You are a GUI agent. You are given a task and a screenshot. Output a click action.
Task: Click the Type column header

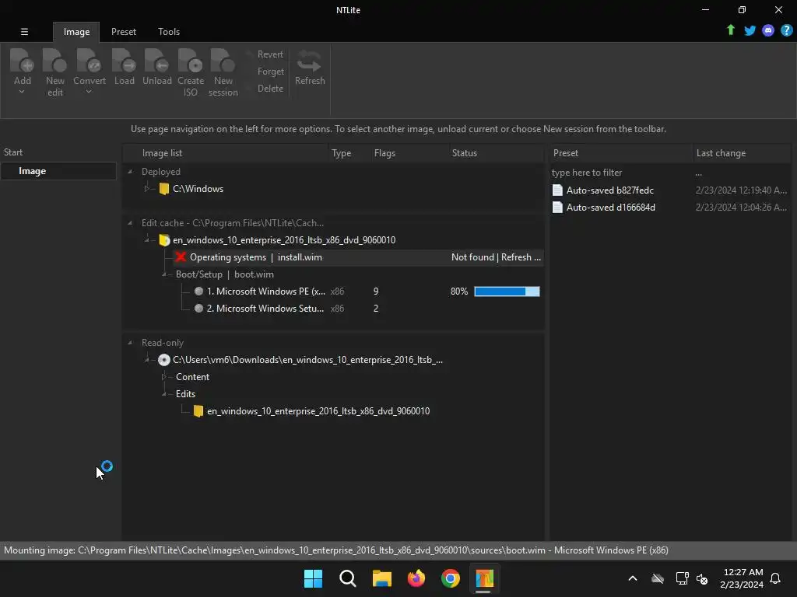pos(349,153)
